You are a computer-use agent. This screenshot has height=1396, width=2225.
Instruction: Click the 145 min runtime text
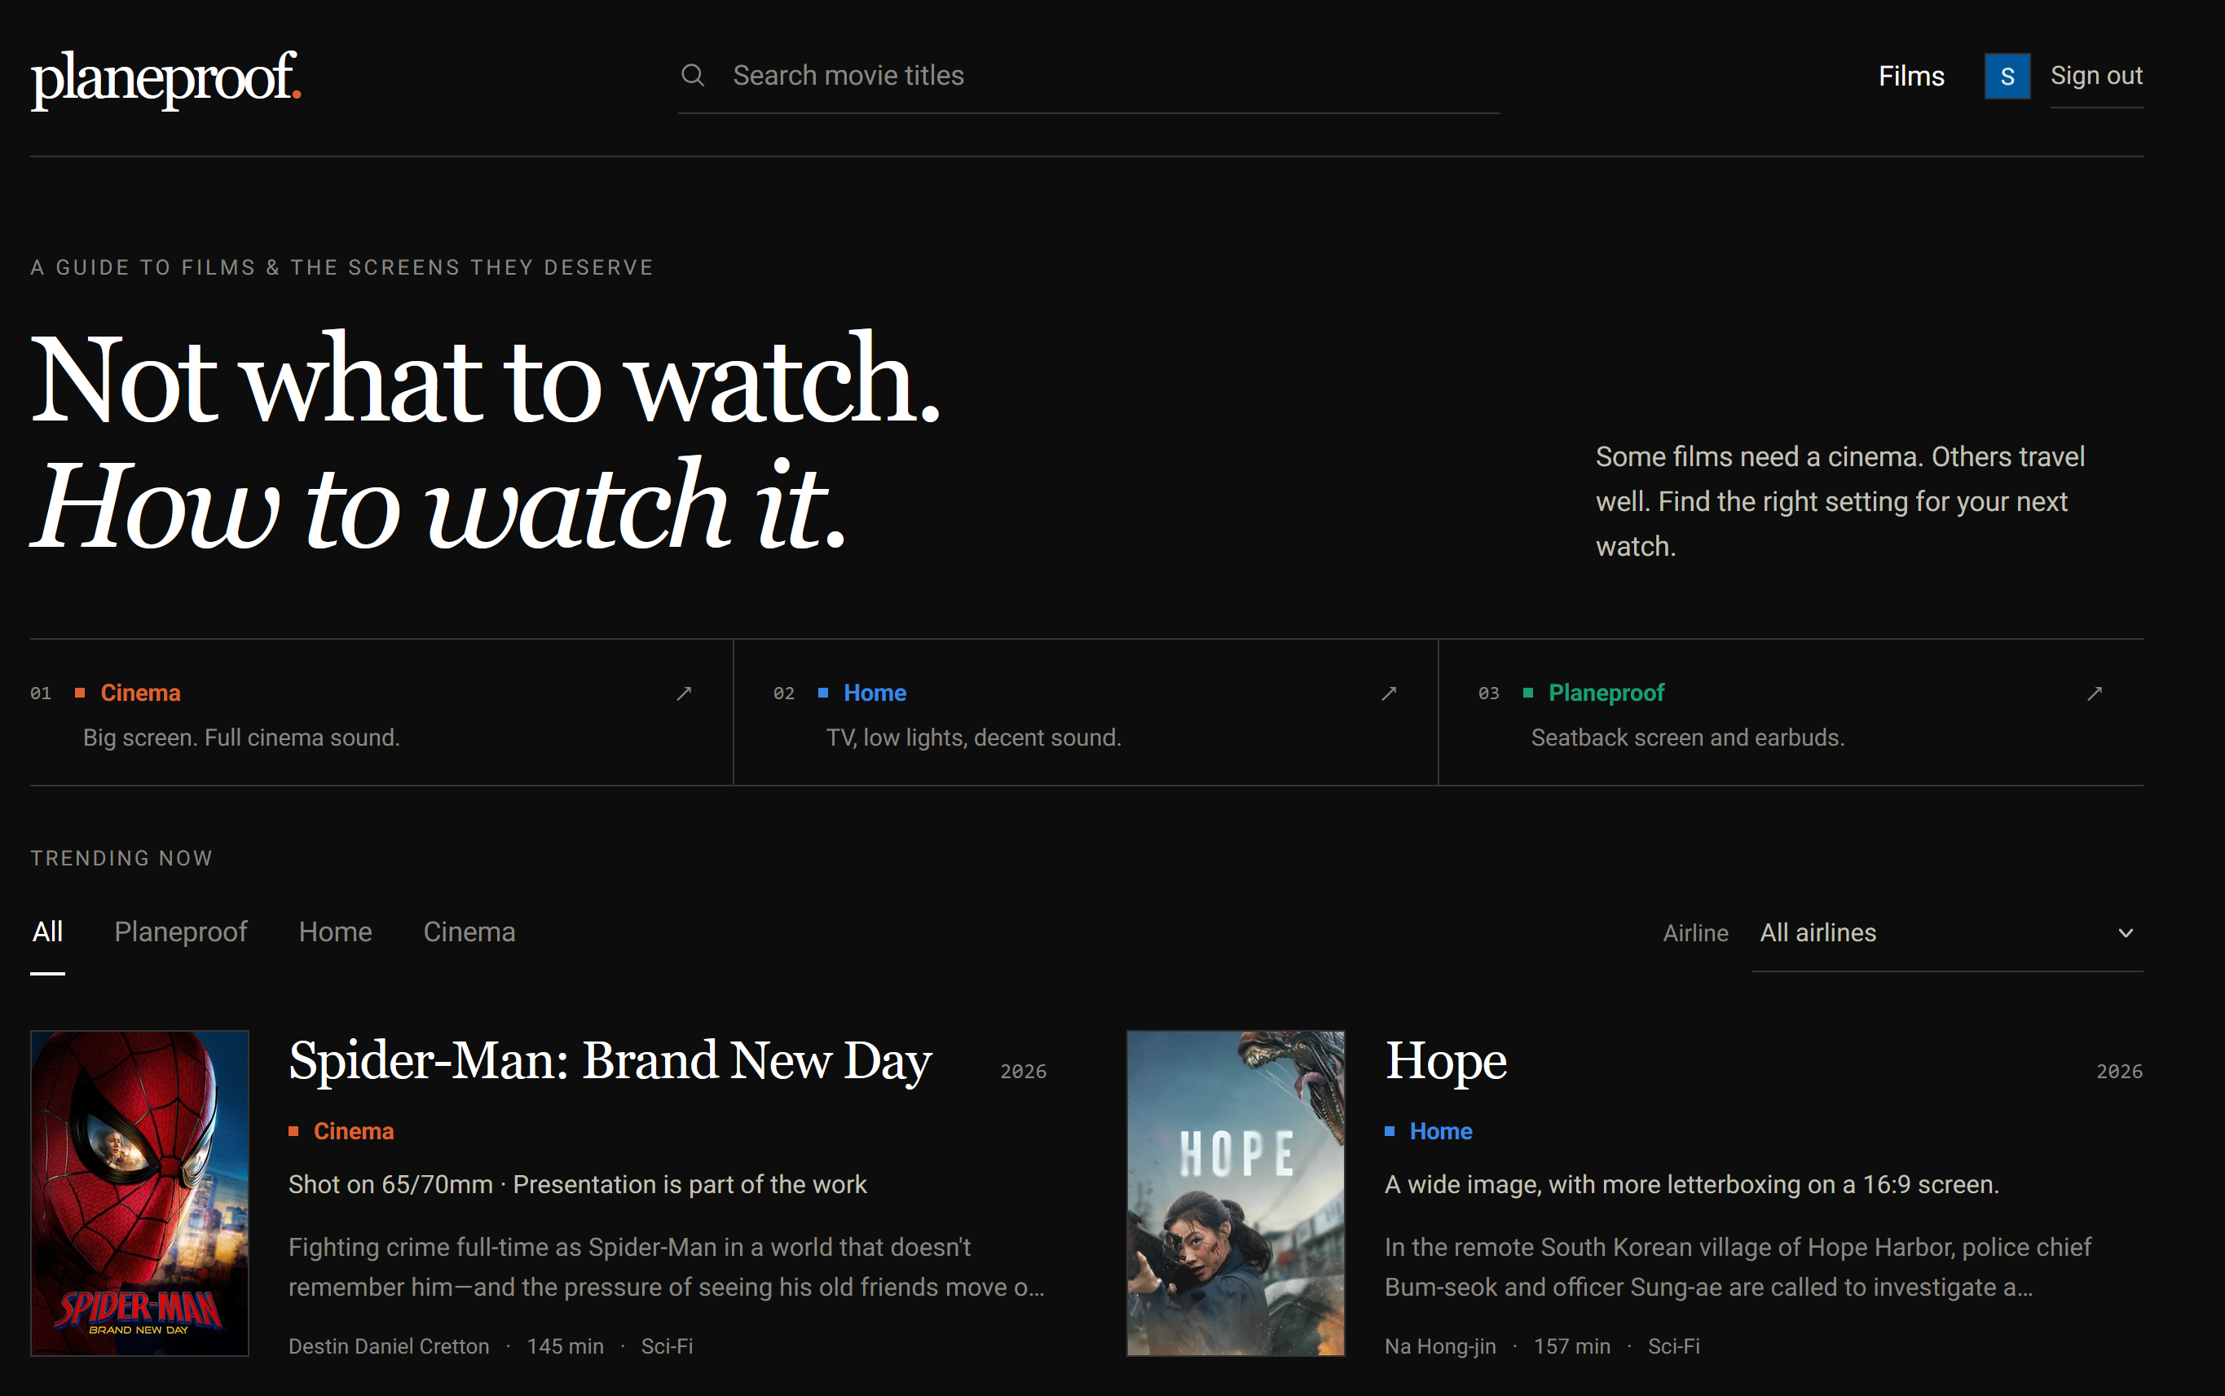pyautogui.click(x=565, y=1346)
